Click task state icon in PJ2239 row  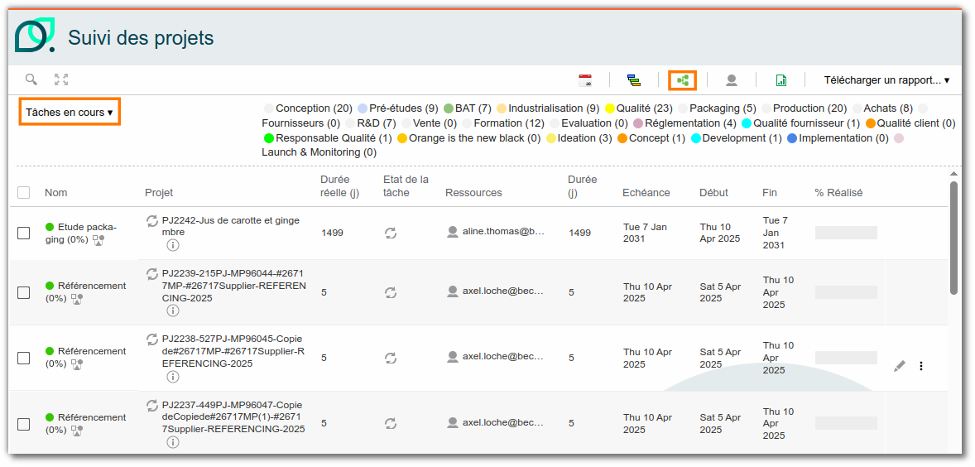[391, 292]
